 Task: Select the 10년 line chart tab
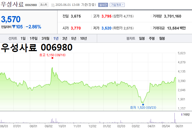[x=83, y=38]
